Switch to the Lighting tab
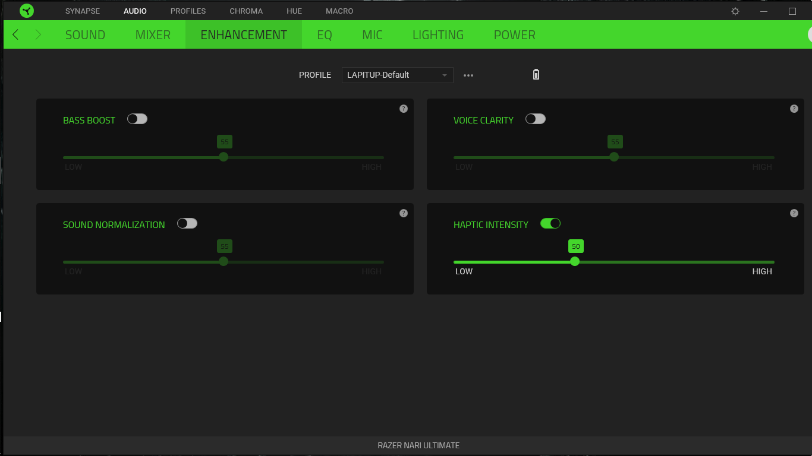Viewport: 812px width, 456px height. coord(438,34)
